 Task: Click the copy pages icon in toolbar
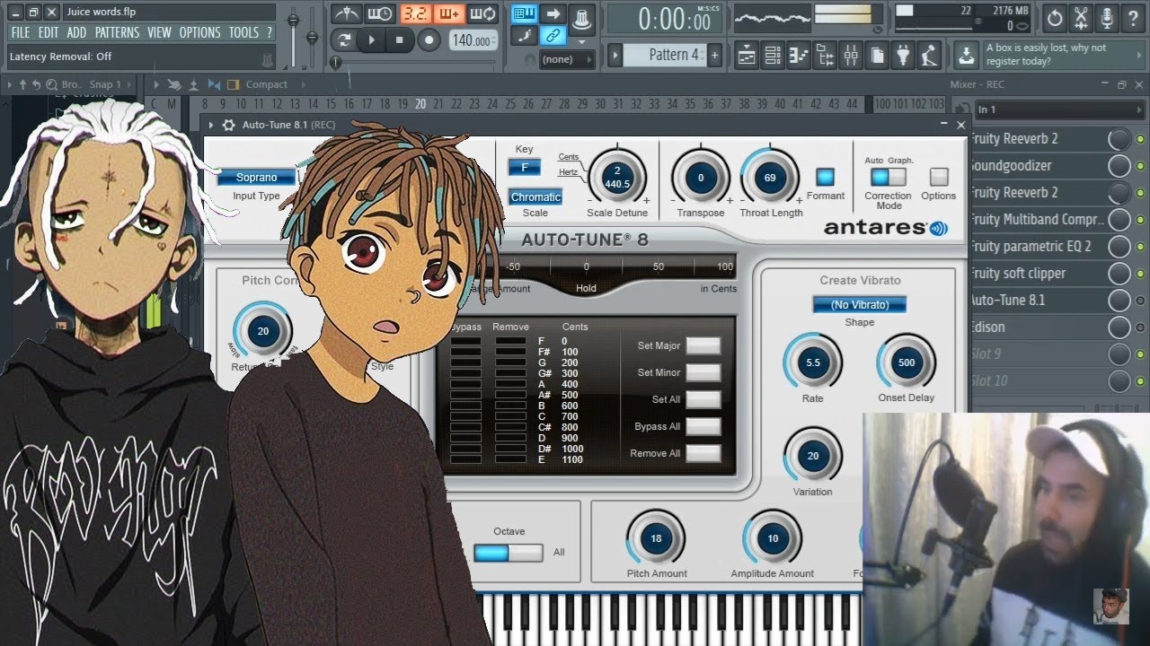point(877,55)
